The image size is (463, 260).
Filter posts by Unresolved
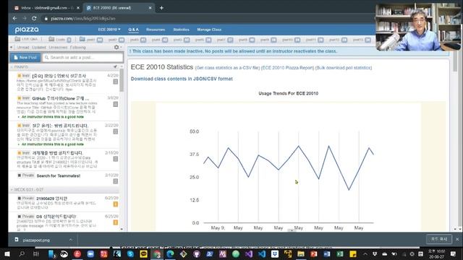coord(58,48)
